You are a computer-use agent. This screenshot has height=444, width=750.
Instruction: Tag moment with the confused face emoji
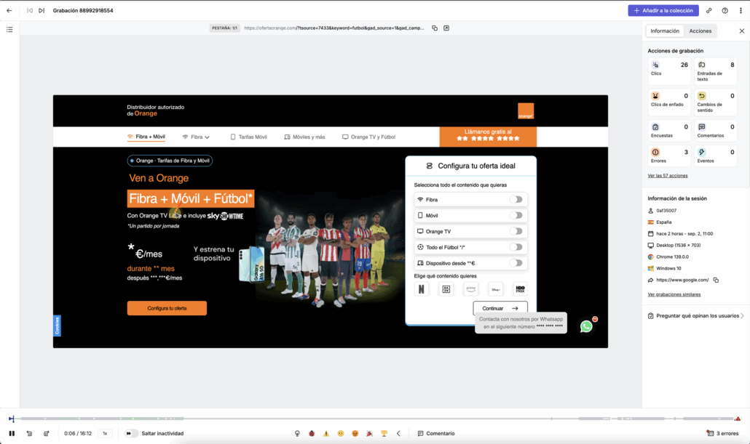[341, 434]
